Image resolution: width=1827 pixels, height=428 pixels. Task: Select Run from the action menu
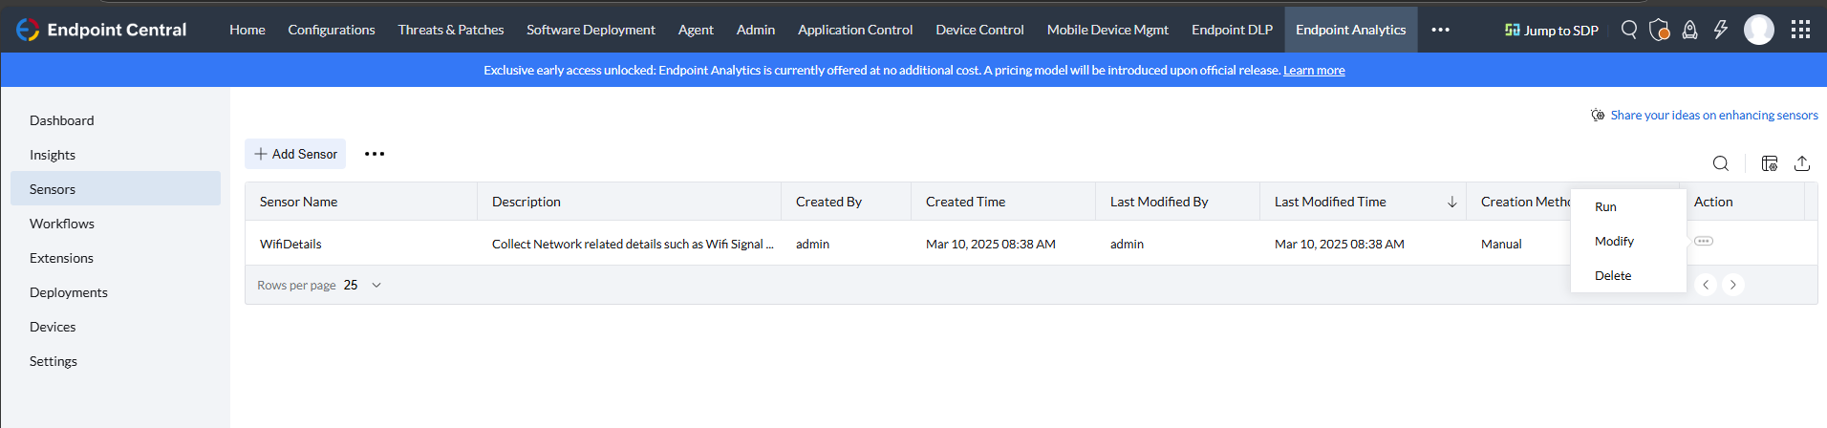click(1605, 206)
